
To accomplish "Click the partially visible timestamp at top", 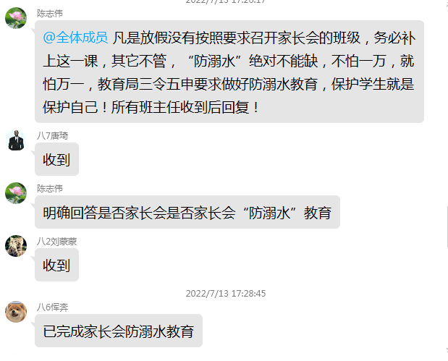I will click(226, 1).
